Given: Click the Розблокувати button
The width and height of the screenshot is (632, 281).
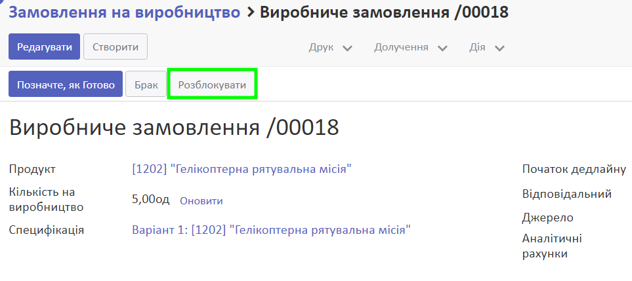Looking at the screenshot, I should coord(212,84).
